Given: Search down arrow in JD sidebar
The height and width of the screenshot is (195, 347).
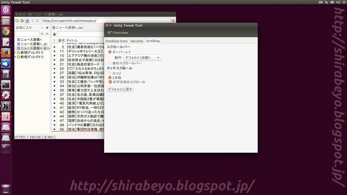Looking at the screenshot, I should point(42,34).
